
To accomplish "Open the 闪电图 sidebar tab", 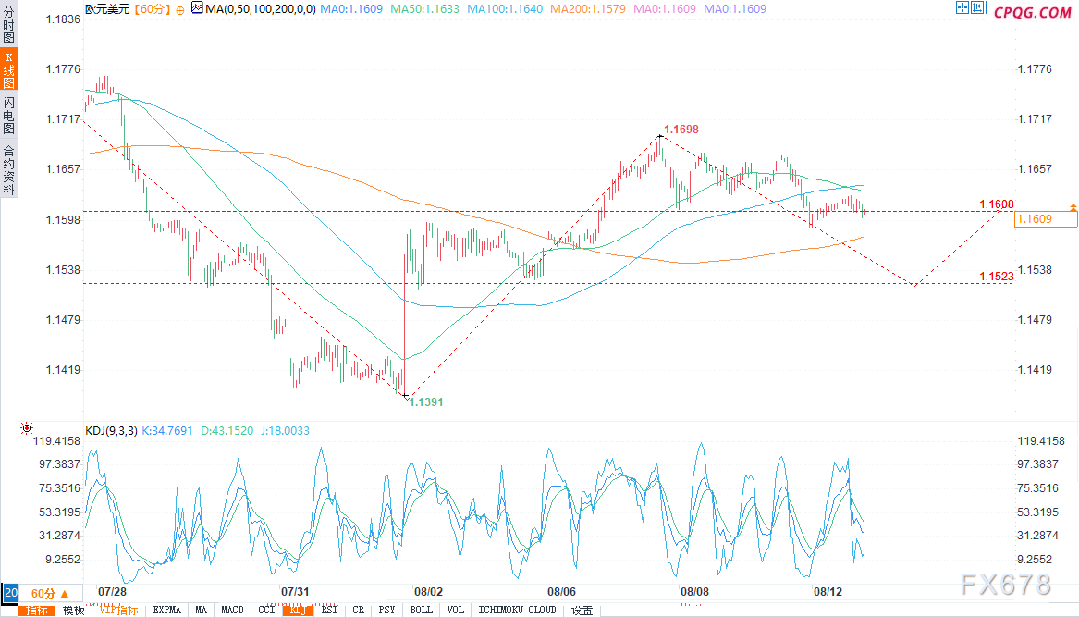I will coord(8,116).
